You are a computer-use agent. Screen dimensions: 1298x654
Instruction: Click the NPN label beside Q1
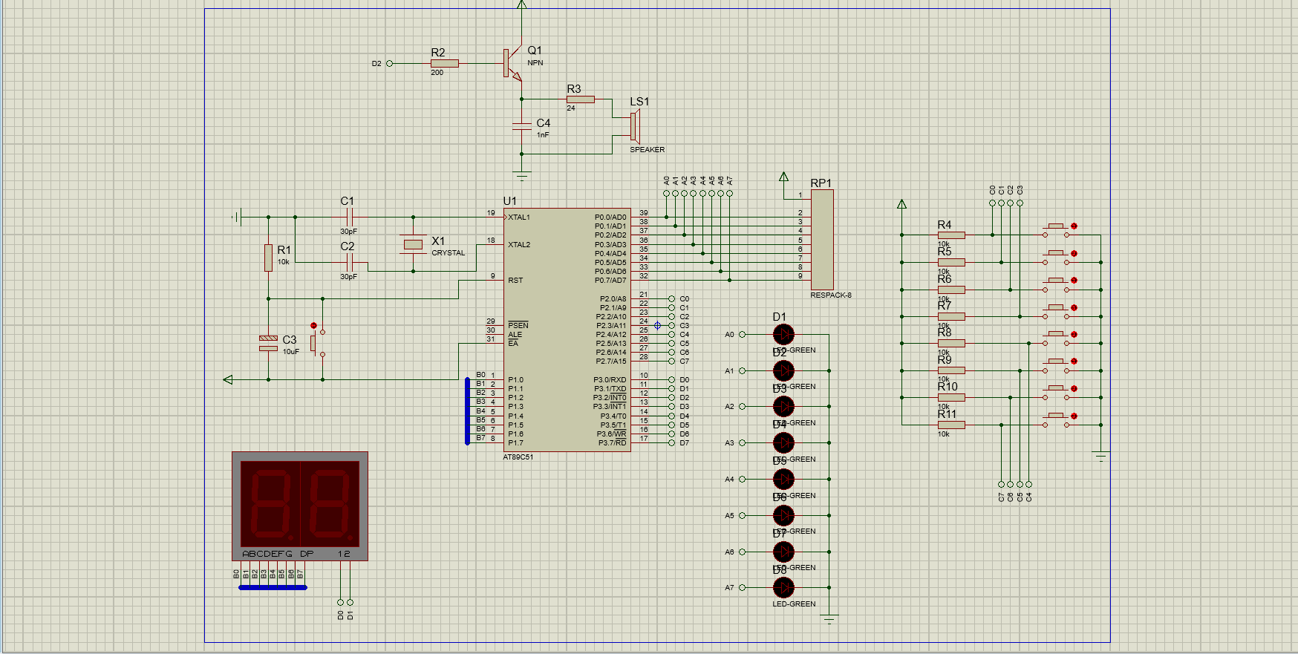click(535, 63)
